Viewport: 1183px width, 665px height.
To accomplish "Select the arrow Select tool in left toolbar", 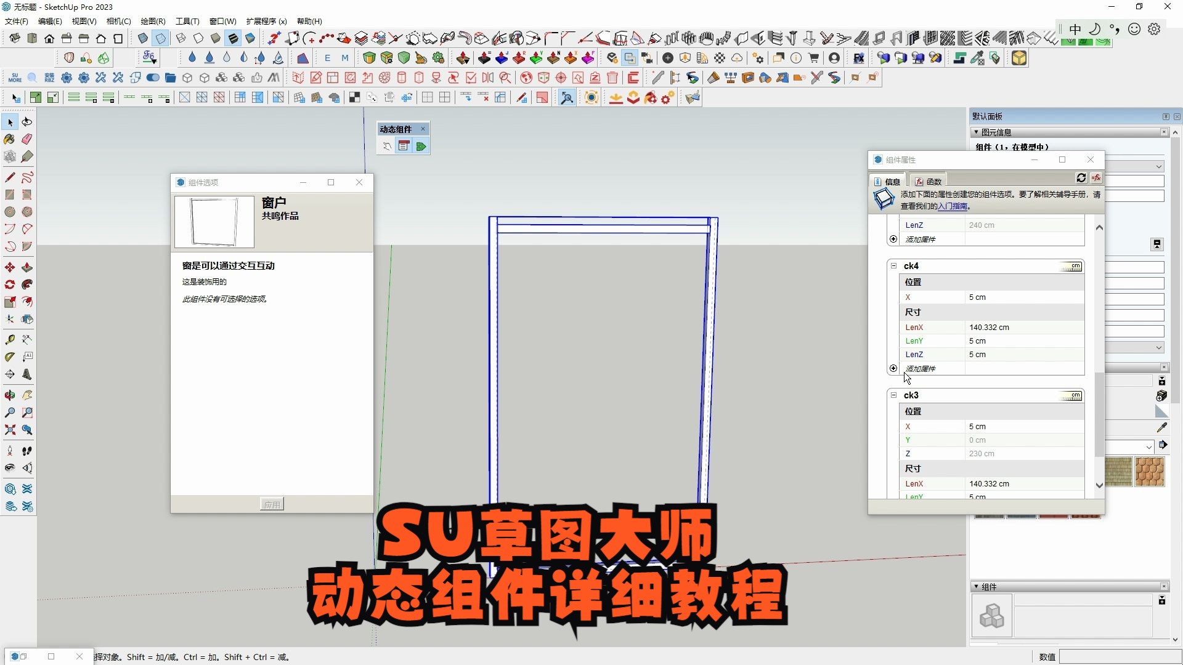I will tap(10, 122).
